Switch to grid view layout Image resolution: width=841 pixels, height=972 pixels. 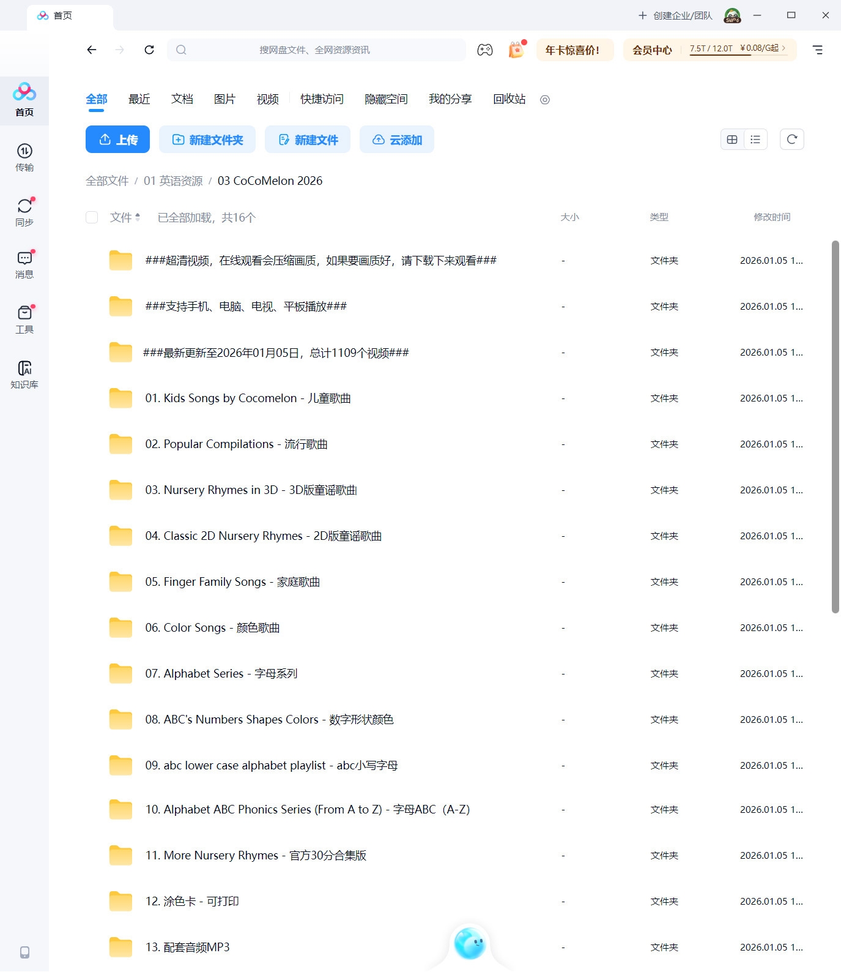[x=732, y=140]
